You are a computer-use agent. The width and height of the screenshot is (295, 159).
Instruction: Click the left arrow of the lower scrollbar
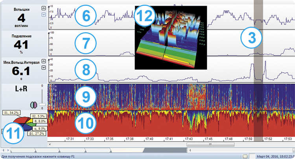(x=190, y=150)
